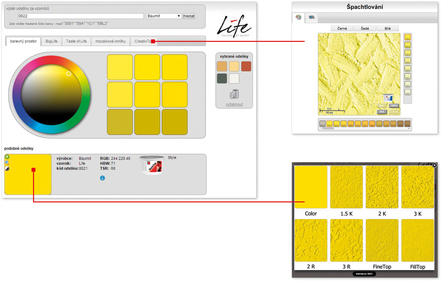441x281 pixels.
Task: Click the black-white contrast icon on swatch
Action: [x=7, y=169]
